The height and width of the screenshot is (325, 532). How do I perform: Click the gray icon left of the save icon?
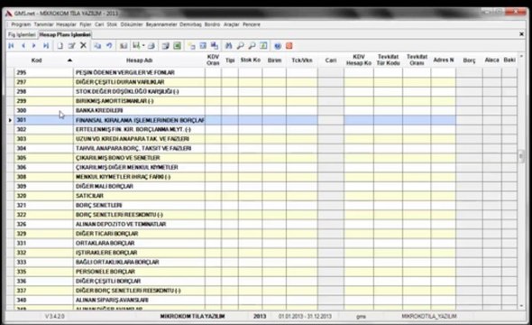point(124,45)
